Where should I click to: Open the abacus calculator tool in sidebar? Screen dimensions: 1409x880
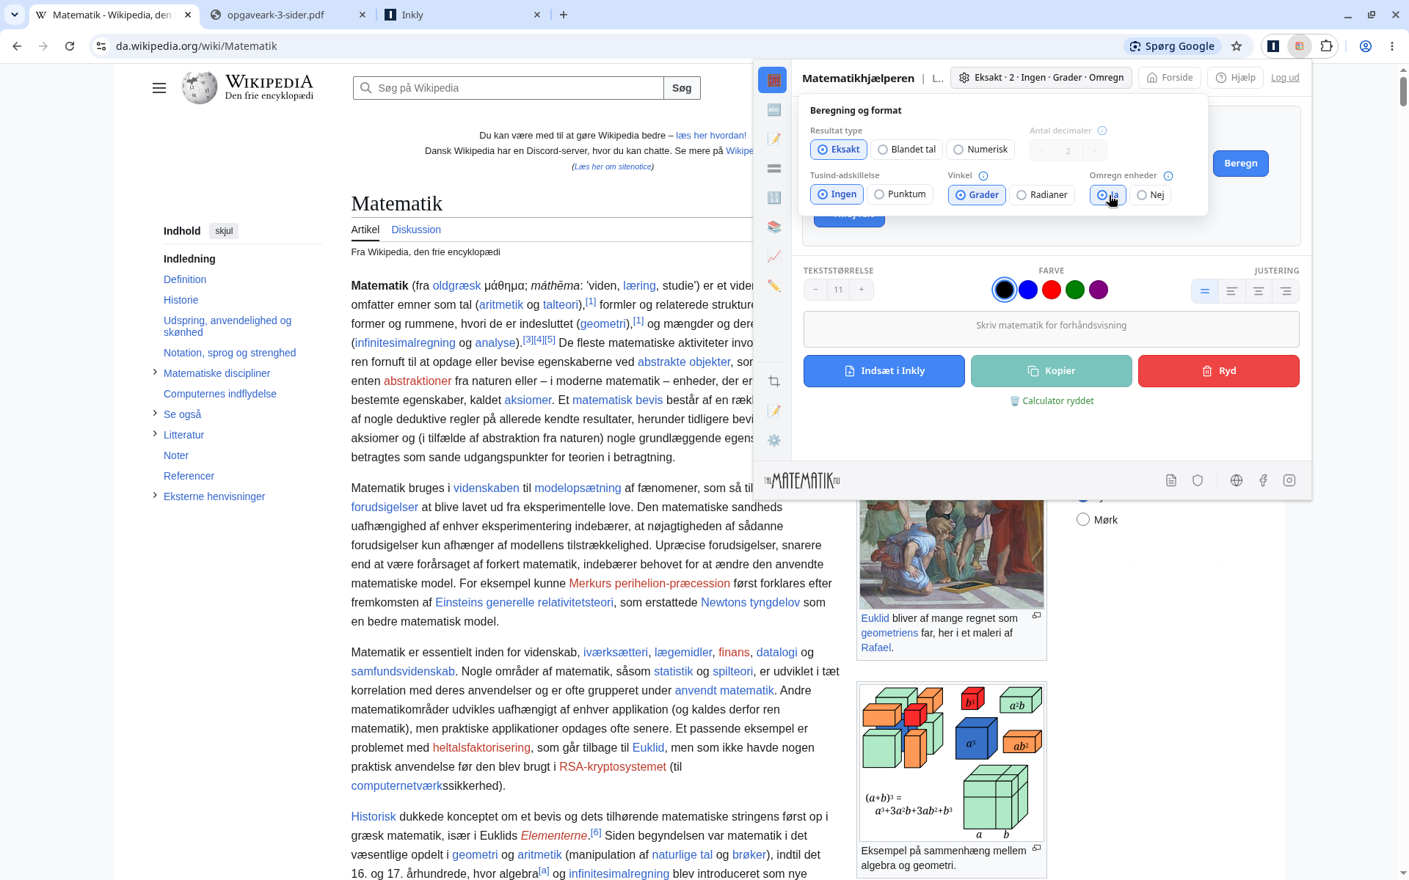click(773, 80)
